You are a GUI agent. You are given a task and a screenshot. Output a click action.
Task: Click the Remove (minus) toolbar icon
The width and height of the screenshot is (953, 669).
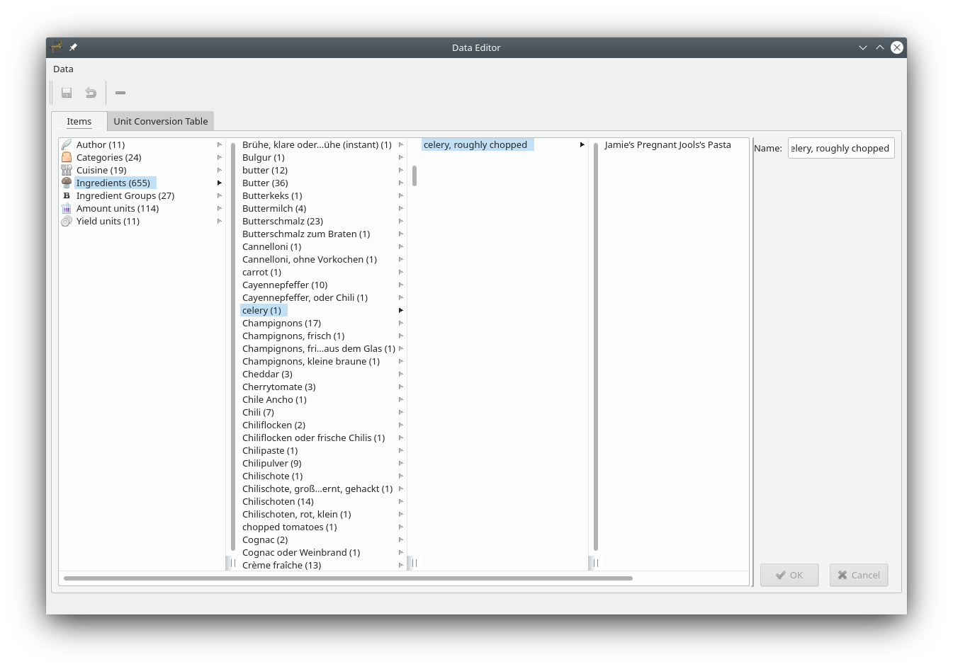120,93
